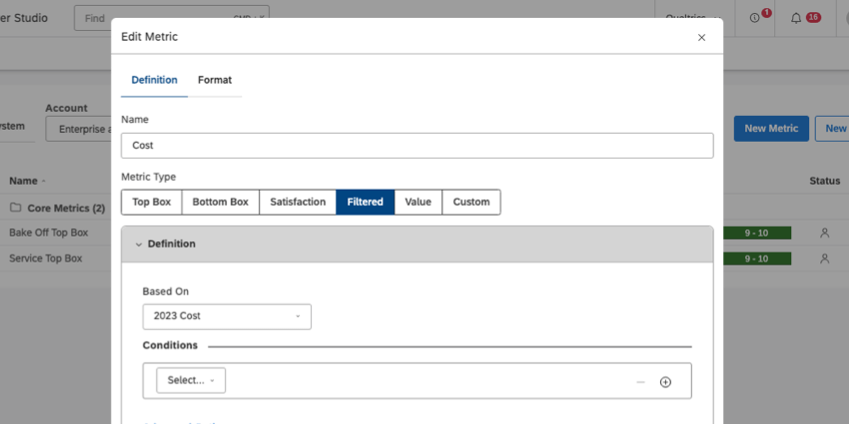849x424 pixels.
Task: Click the Name input field
Action: 417,146
